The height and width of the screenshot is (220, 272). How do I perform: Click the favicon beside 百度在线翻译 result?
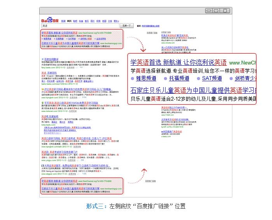pos(42,59)
